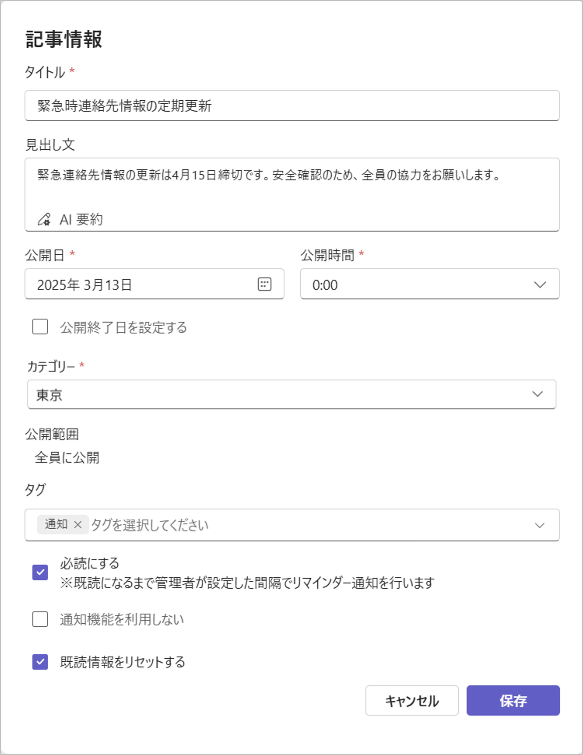Click the 公開日 date field showing 2025年3月13日

tap(138, 285)
